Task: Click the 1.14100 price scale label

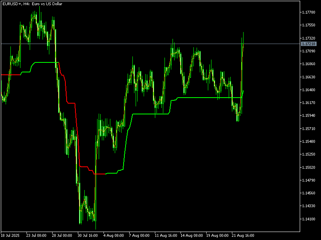Action: (309, 219)
